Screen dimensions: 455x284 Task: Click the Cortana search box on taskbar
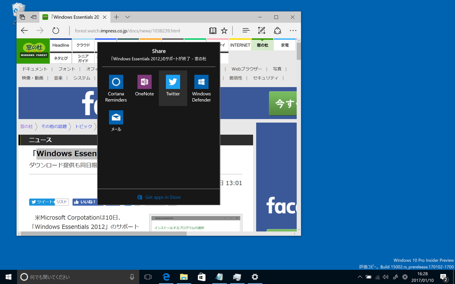(77, 277)
